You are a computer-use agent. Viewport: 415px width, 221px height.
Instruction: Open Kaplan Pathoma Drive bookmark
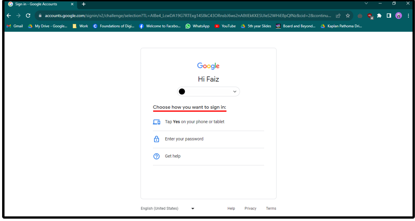click(341, 26)
